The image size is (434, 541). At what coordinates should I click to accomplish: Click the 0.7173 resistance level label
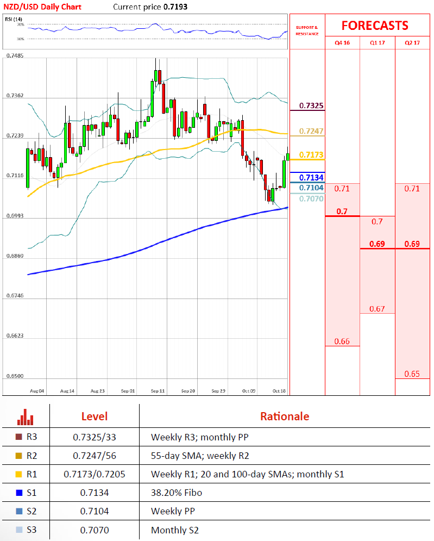tap(311, 155)
